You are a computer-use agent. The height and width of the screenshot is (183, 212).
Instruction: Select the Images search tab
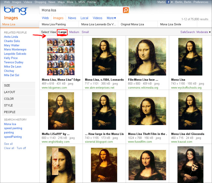(x=58, y=18)
